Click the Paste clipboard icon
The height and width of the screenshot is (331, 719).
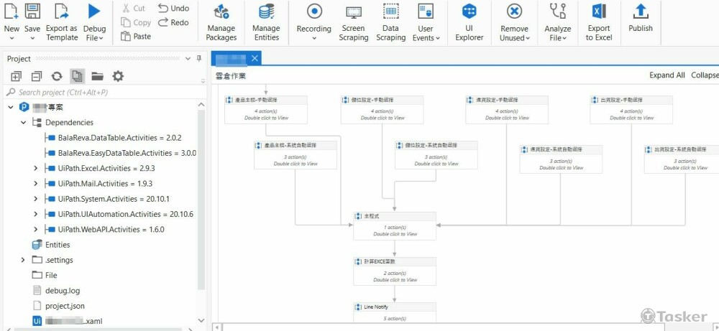[x=126, y=36]
